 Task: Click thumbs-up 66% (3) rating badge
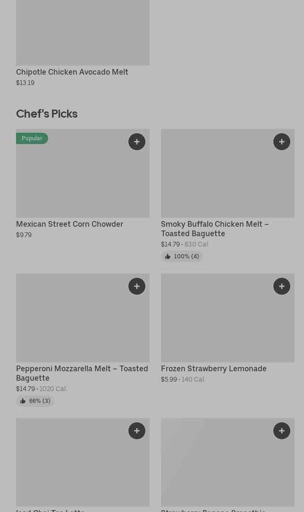tap(35, 401)
